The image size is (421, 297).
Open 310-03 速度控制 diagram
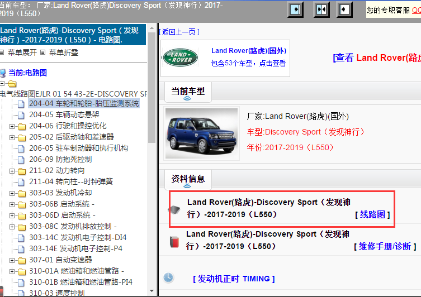pyautogui.click(x=56, y=293)
